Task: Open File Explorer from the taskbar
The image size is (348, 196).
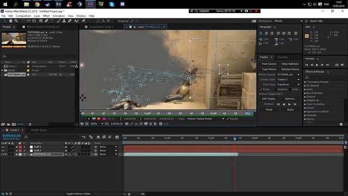Action: tap(27, 4)
